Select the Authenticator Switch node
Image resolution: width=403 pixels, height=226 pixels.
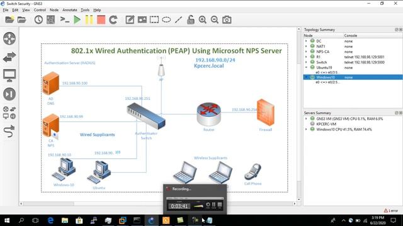(146, 116)
